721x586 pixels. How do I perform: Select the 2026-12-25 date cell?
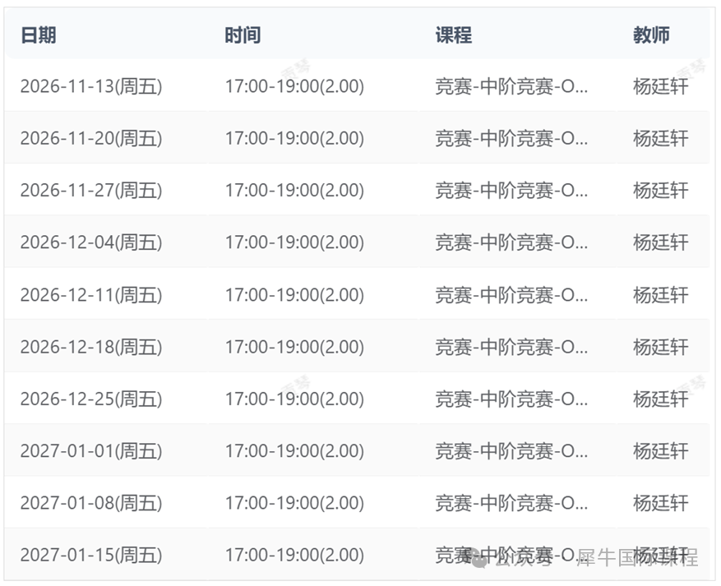pyautogui.click(x=91, y=399)
